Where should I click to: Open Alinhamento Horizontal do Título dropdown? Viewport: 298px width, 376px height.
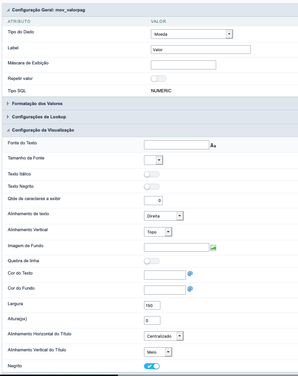pos(164,336)
